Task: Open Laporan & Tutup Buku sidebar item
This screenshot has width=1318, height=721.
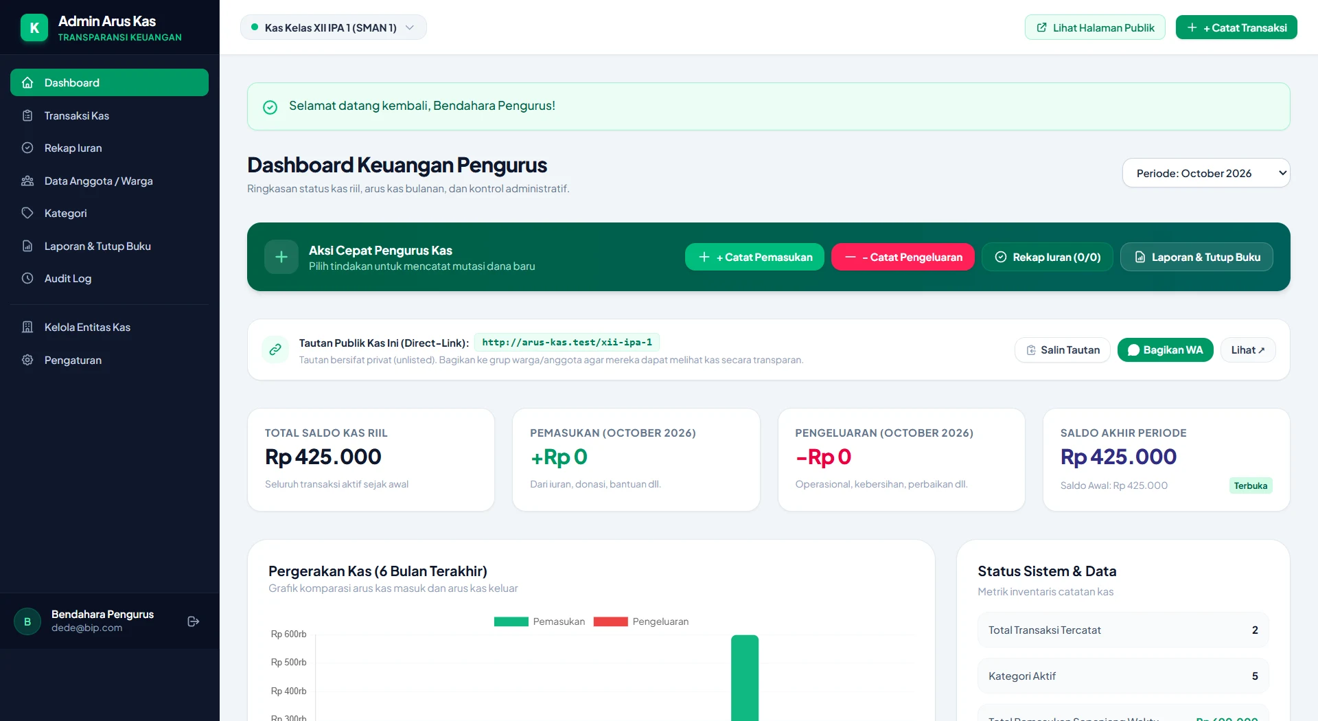Action: tap(109, 246)
